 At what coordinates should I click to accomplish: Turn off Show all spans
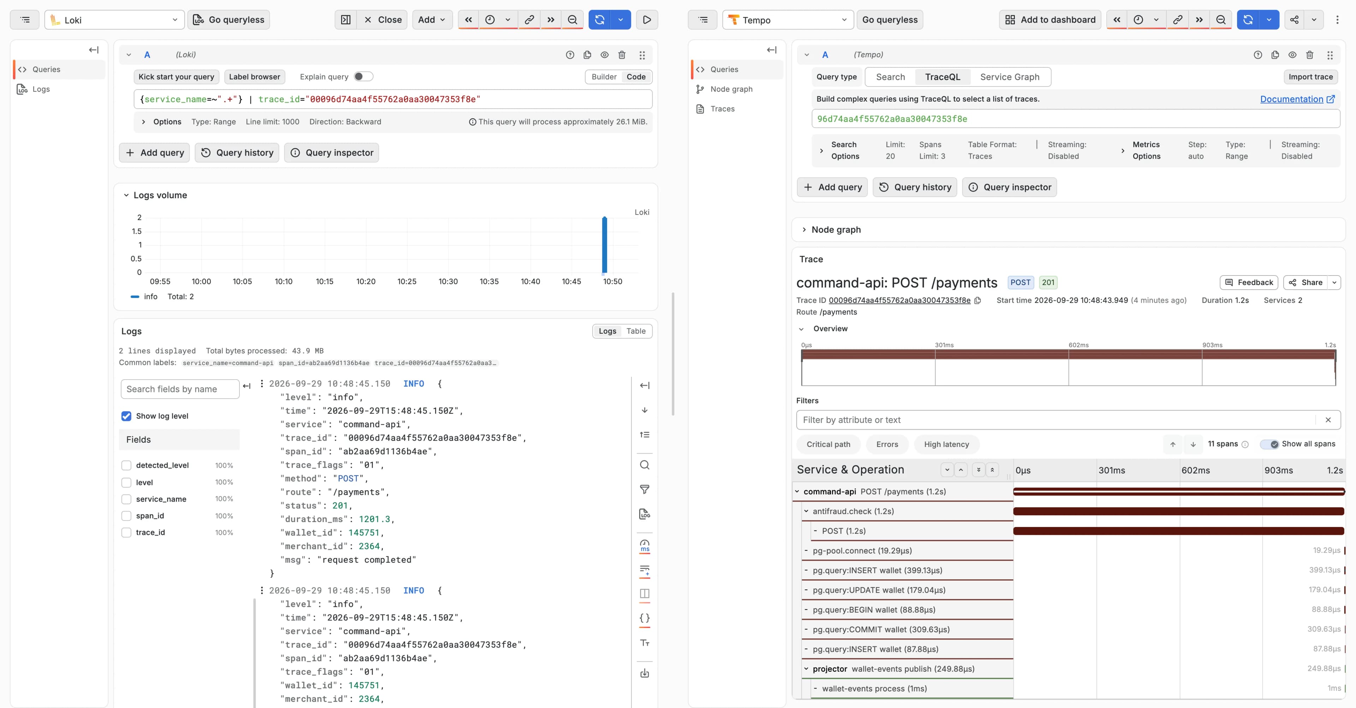point(1270,444)
